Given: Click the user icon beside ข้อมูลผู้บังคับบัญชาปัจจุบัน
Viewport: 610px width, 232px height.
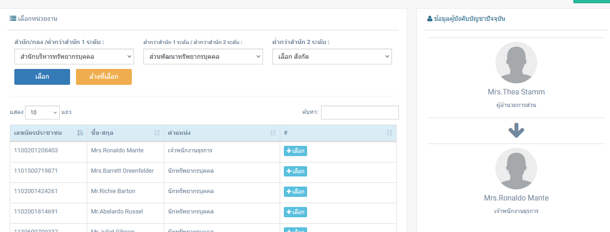Looking at the screenshot, I should pos(430,19).
